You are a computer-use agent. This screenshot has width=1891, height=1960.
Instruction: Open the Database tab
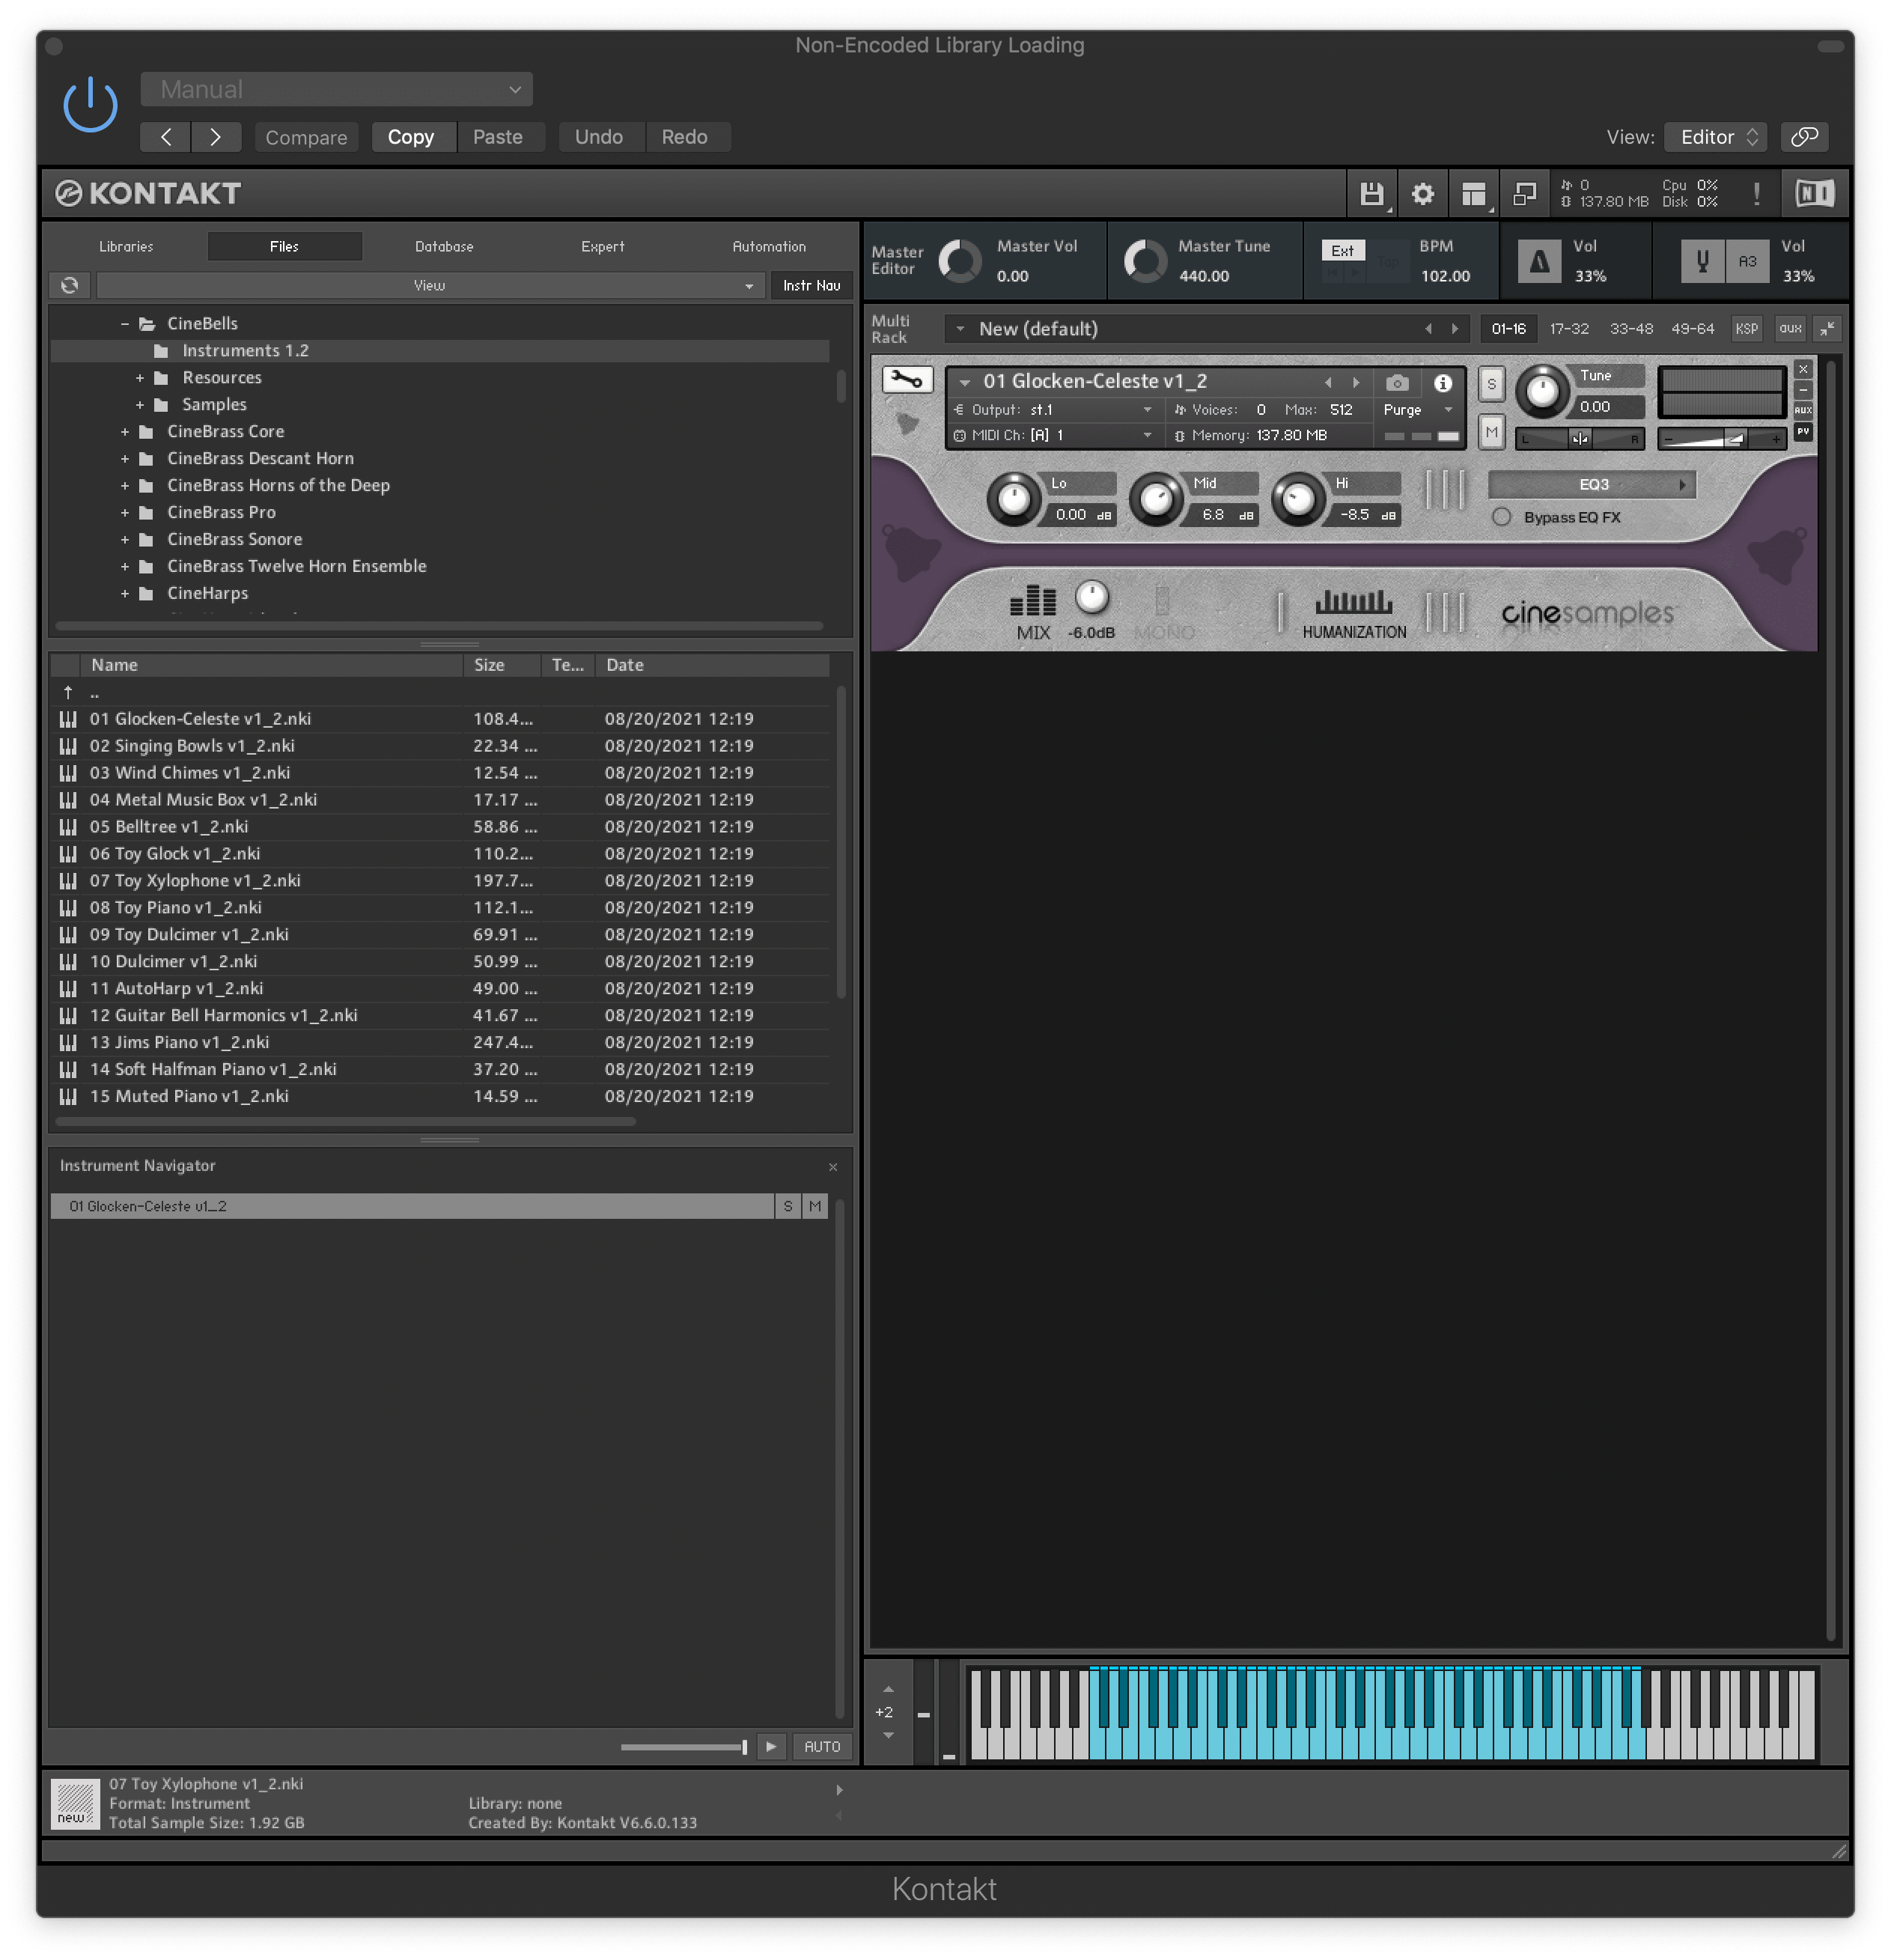pyautogui.click(x=443, y=246)
